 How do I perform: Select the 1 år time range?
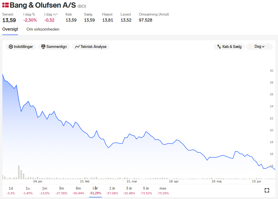point(112,191)
